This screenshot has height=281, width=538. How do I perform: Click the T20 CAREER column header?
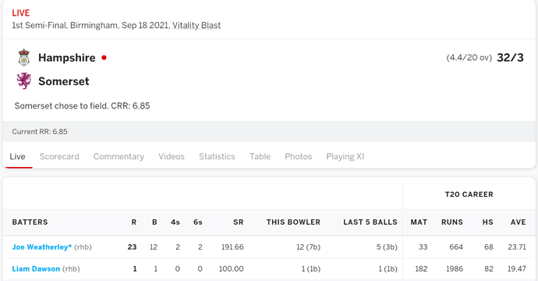pyautogui.click(x=469, y=194)
